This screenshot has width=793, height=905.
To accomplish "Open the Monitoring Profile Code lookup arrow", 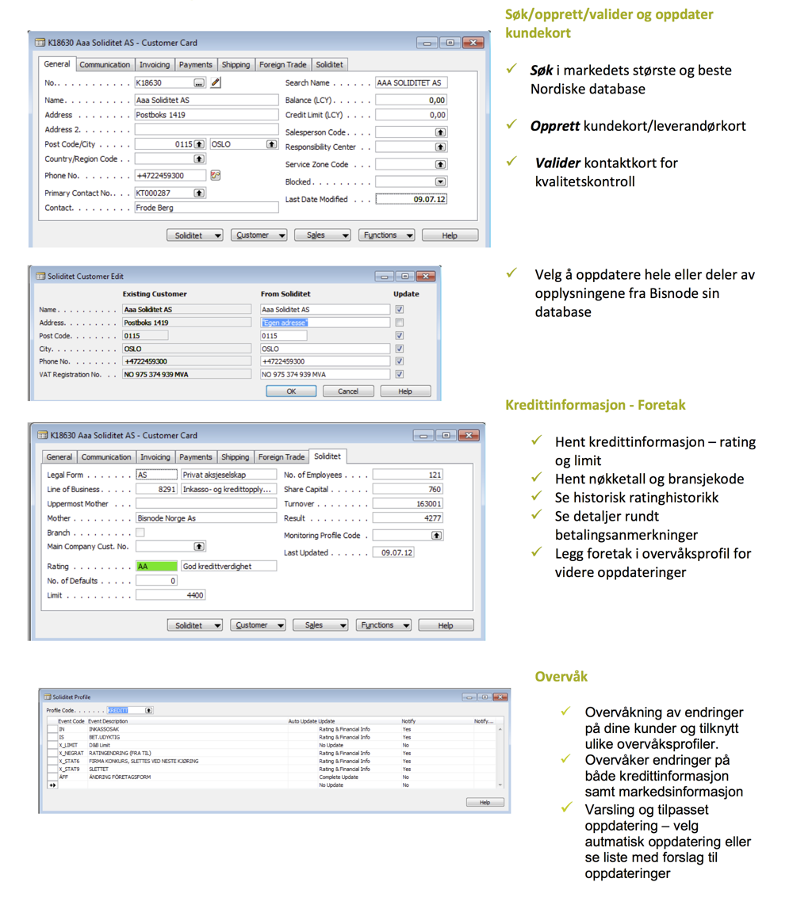I will [x=435, y=534].
